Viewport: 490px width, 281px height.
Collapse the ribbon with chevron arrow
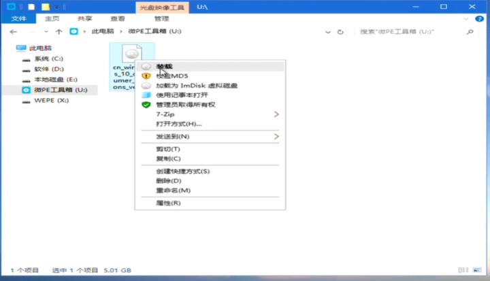coord(466,19)
